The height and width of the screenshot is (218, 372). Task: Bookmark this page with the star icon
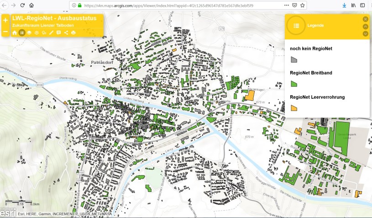tap(303, 5)
